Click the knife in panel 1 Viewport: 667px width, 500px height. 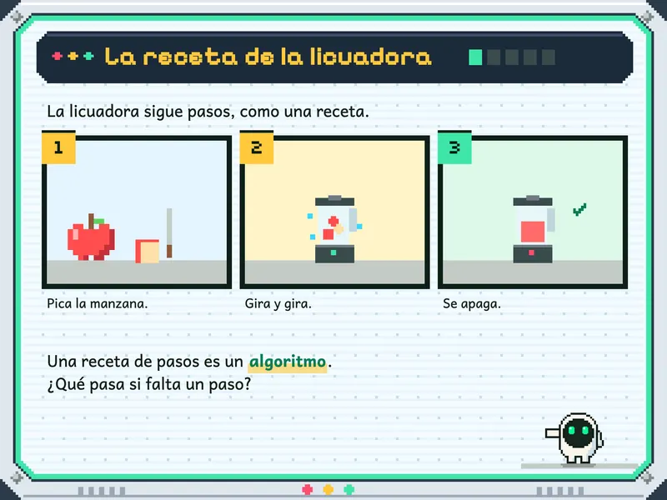click(x=169, y=233)
